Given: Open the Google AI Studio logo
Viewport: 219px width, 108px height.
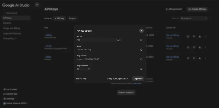Looking at the screenshot, I should [16, 5].
